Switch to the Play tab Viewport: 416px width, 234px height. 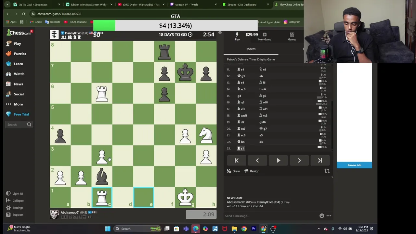[237, 36]
